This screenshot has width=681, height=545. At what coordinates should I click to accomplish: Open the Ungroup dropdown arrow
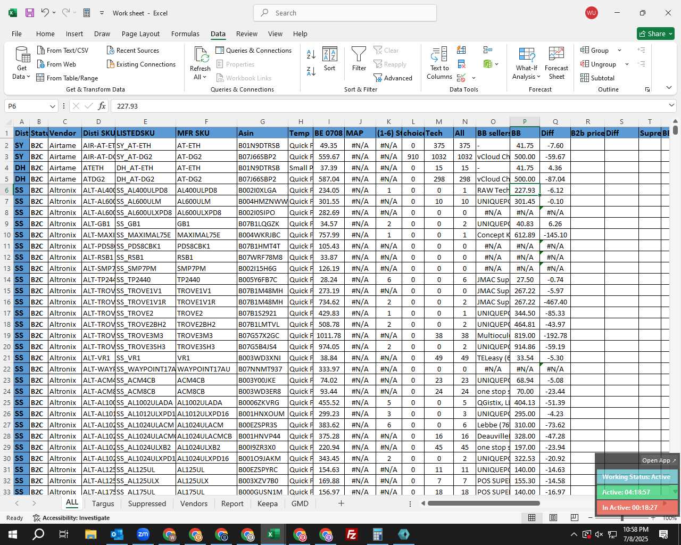point(627,64)
